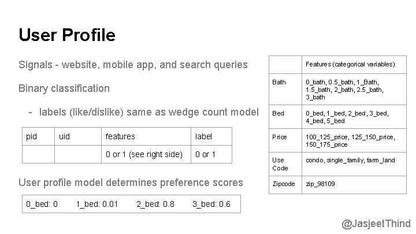Select the Bath row label
Image resolution: width=416 pixels, height=234 pixels.
click(285, 89)
